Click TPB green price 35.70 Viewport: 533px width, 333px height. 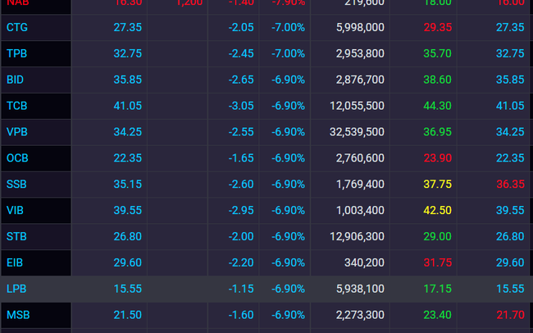(438, 53)
